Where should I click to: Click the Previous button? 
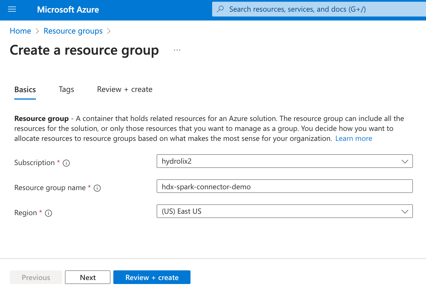[x=36, y=277]
